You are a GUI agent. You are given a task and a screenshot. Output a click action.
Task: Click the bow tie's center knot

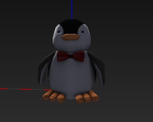pyautogui.click(x=71, y=56)
